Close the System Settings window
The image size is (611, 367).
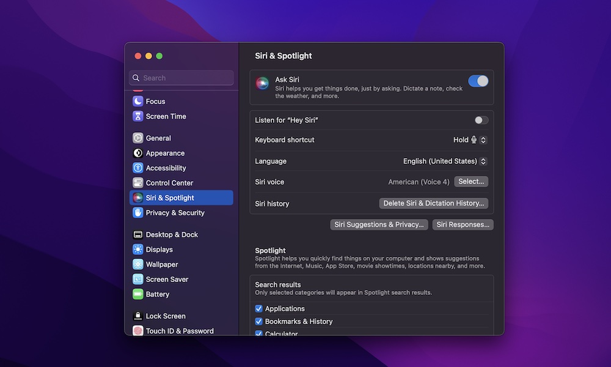pos(138,56)
